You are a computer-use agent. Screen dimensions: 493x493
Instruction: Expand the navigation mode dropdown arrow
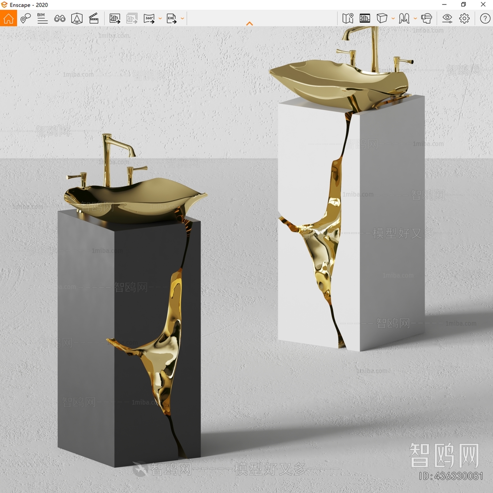coord(415,18)
